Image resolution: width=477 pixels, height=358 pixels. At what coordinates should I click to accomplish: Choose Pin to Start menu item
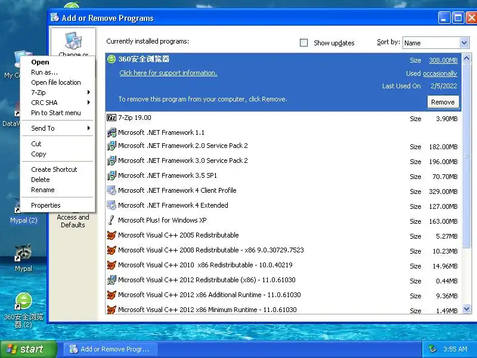coord(57,113)
